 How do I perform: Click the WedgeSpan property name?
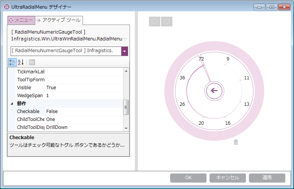30,96
